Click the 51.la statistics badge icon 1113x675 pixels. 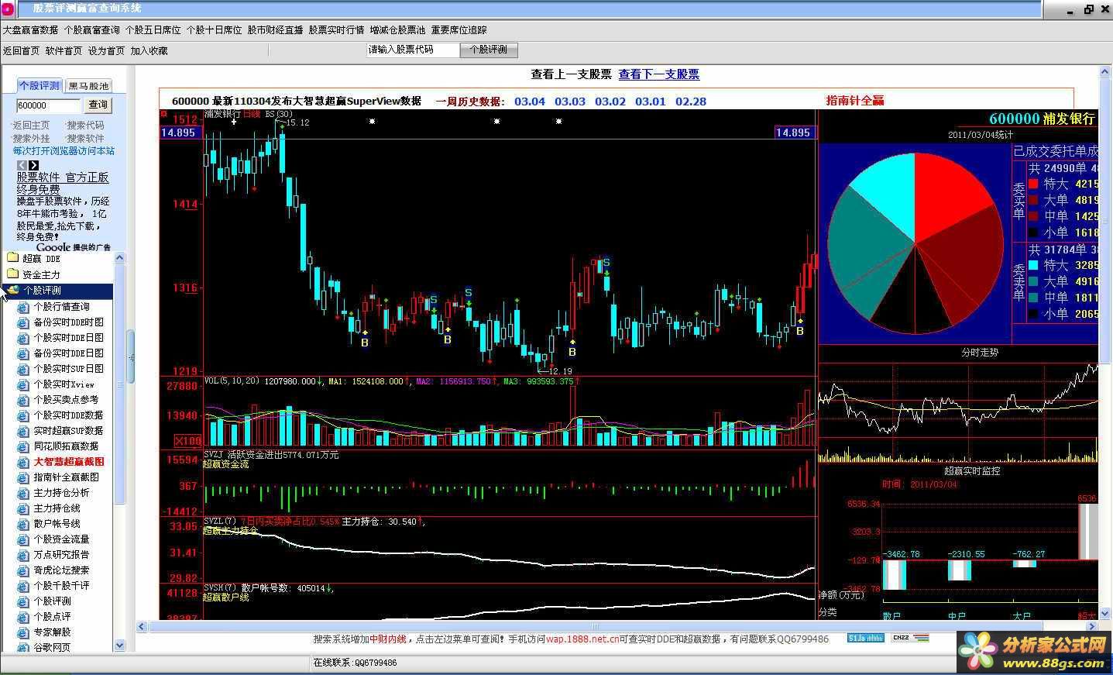tap(866, 638)
